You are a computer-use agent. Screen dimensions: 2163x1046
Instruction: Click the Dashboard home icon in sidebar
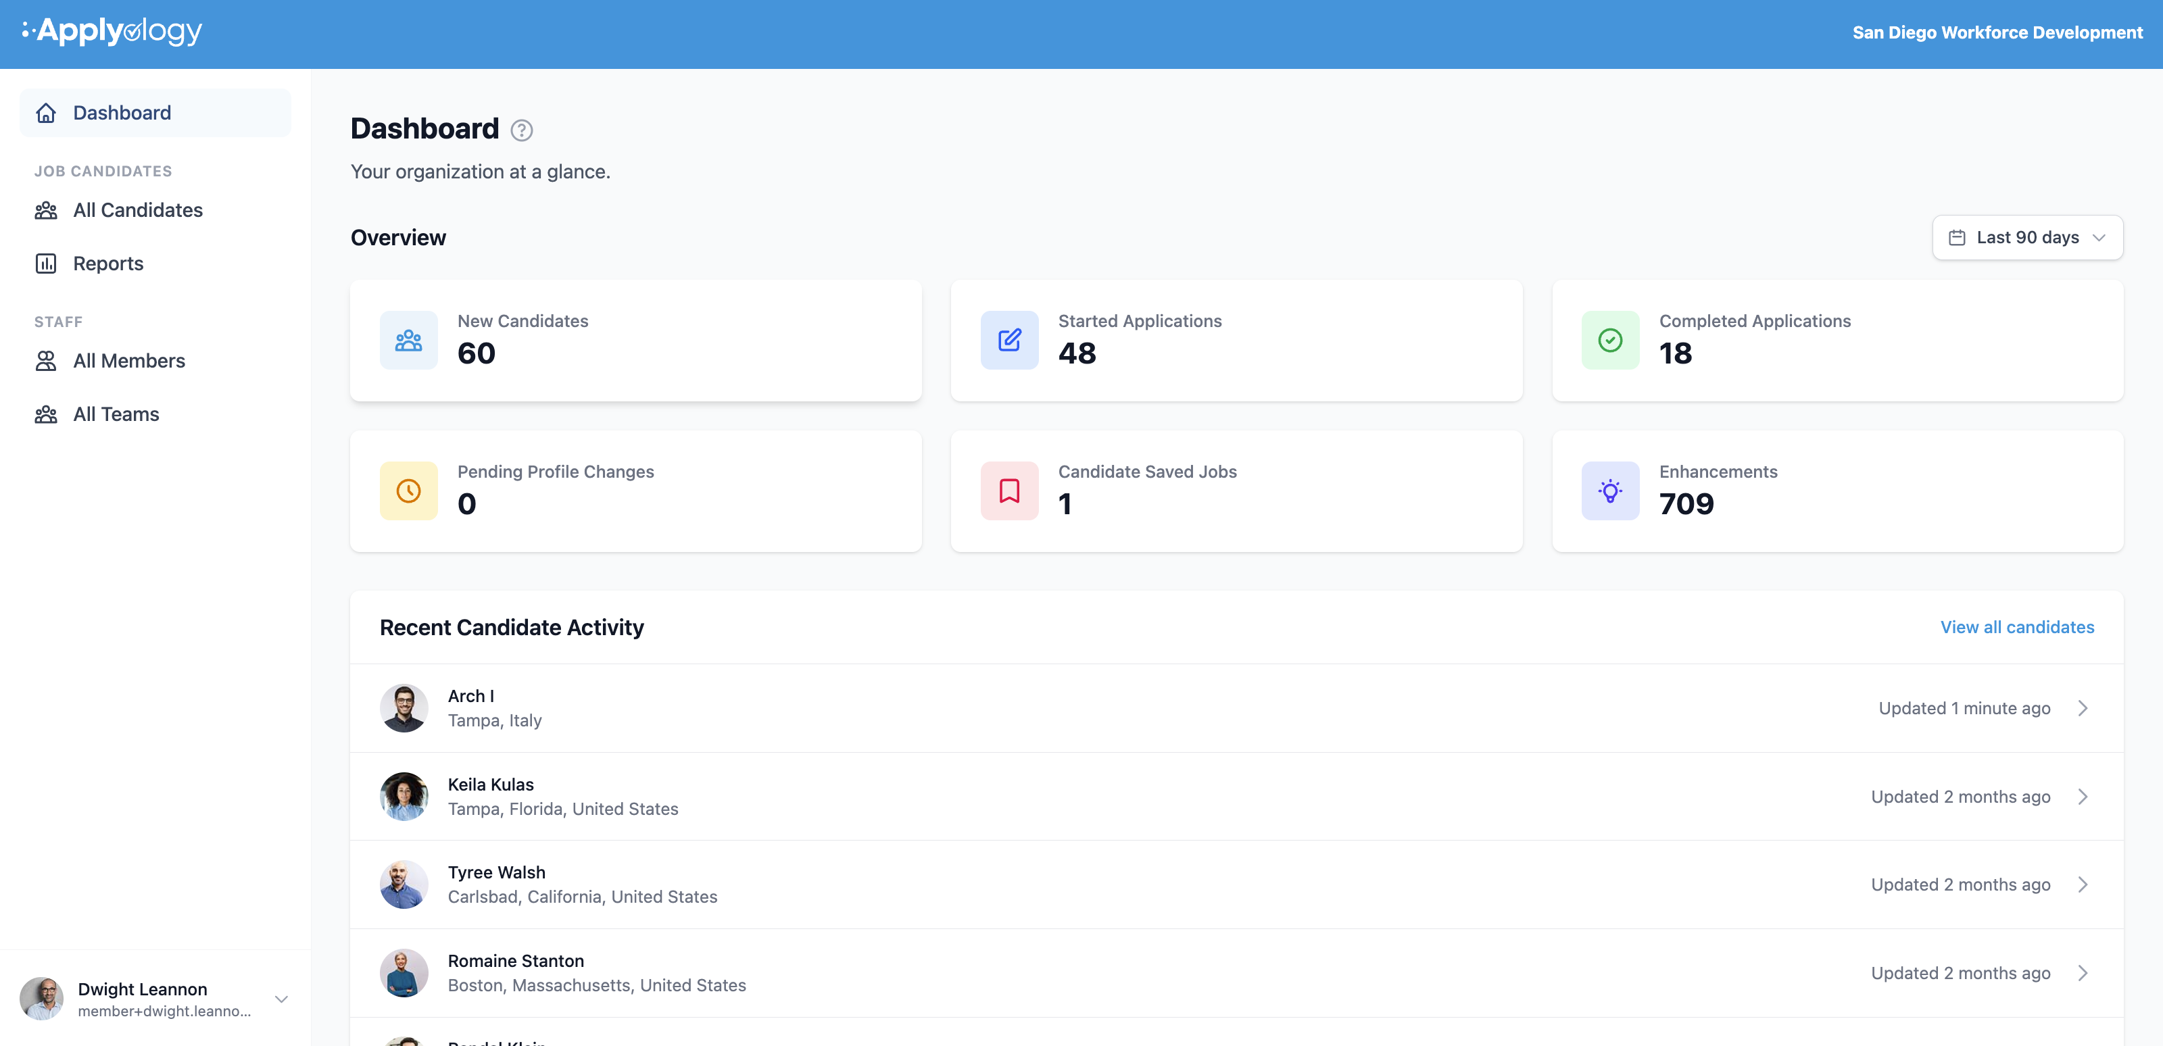point(46,112)
